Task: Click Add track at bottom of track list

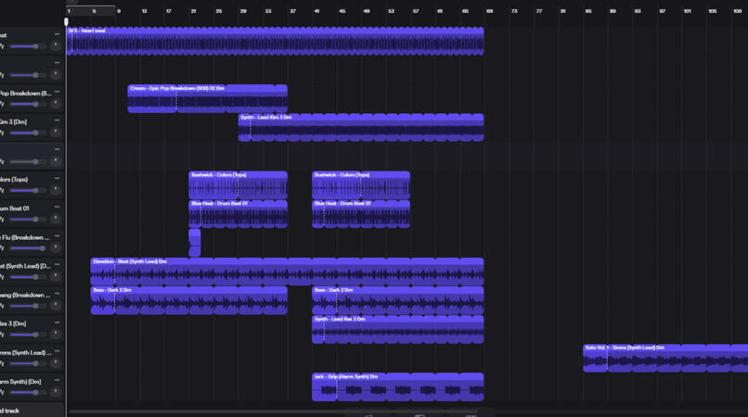Action: click(x=9, y=411)
